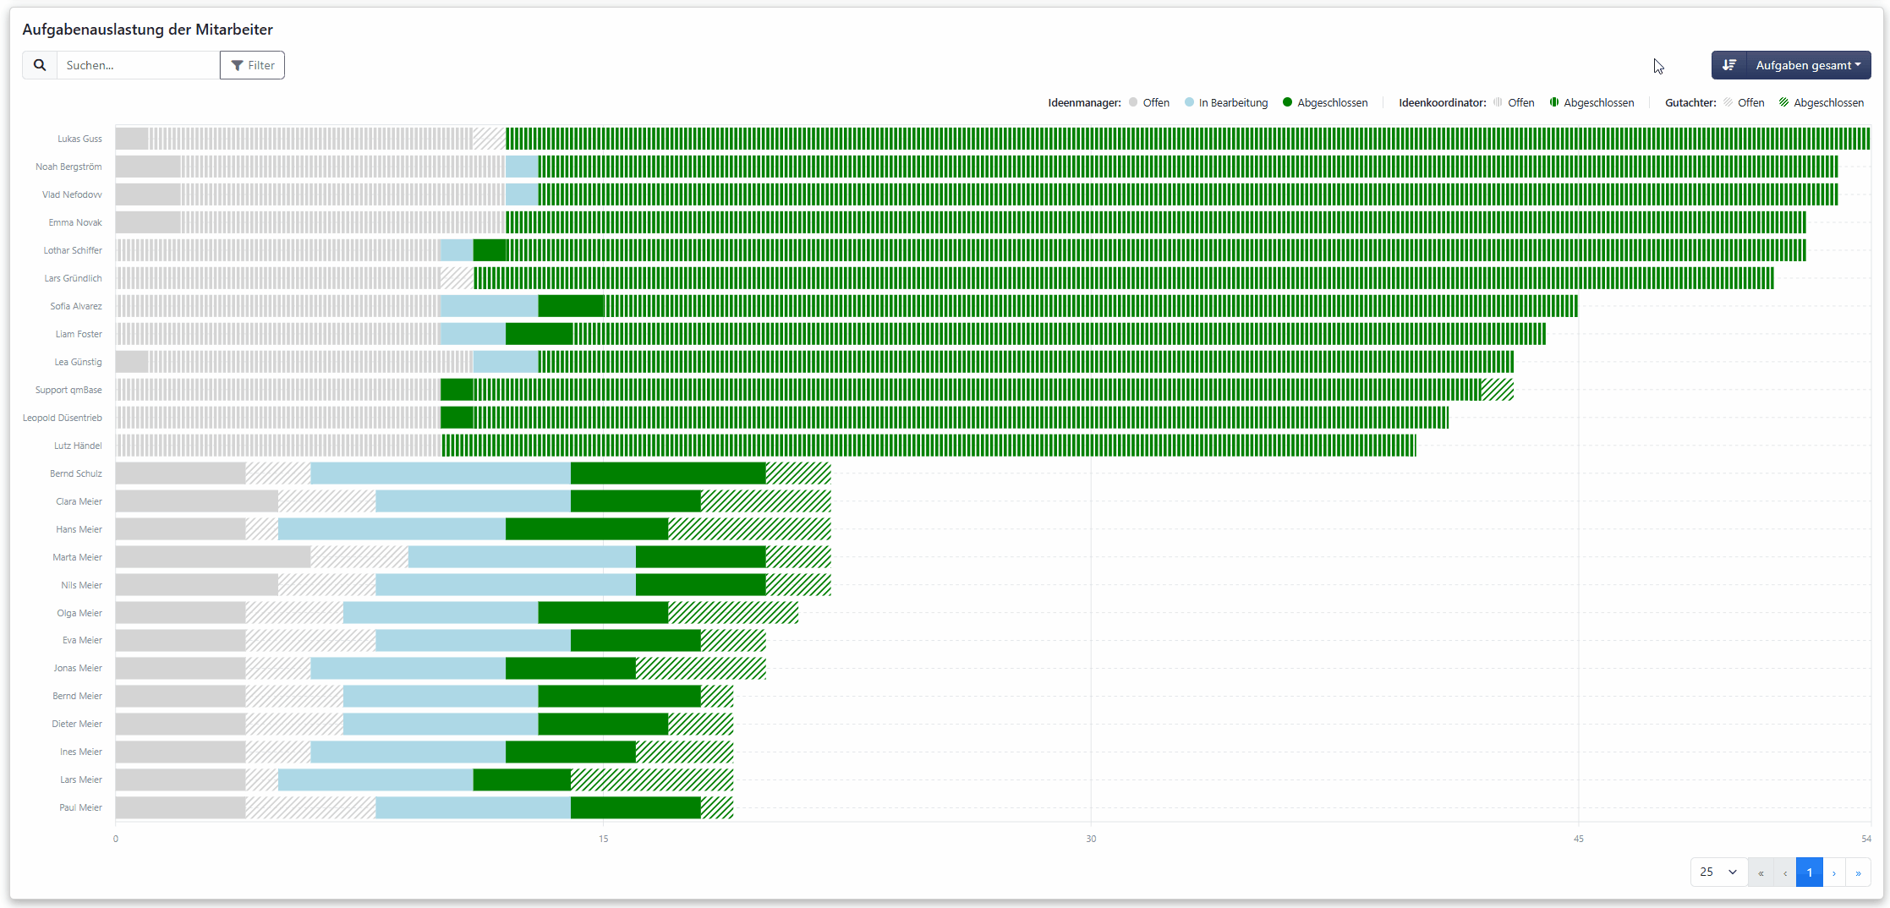Click Bernd Schulz's solid green bar segment
Image resolution: width=1890 pixels, height=908 pixels.
(x=668, y=473)
